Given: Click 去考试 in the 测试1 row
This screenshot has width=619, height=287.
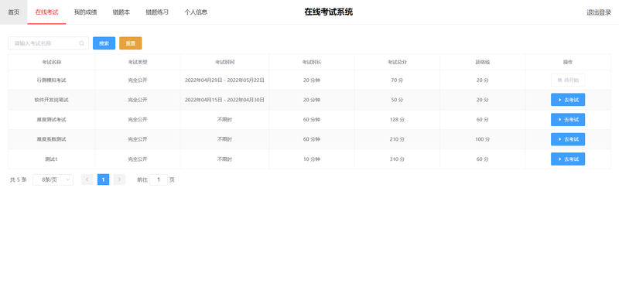Looking at the screenshot, I should (x=568, y=159).
